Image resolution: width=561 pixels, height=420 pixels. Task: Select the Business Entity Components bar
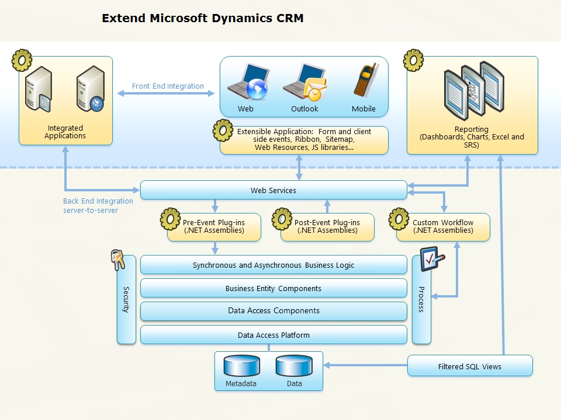click(273, 288)
